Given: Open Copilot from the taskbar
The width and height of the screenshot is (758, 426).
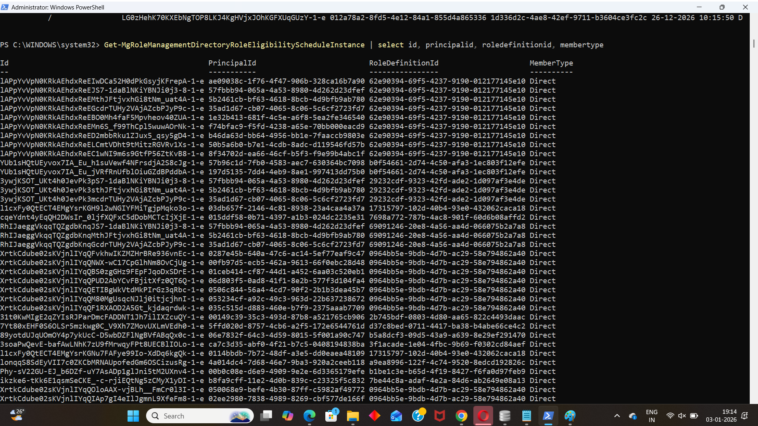Looking at the screenshot, I should click(288, 416).
